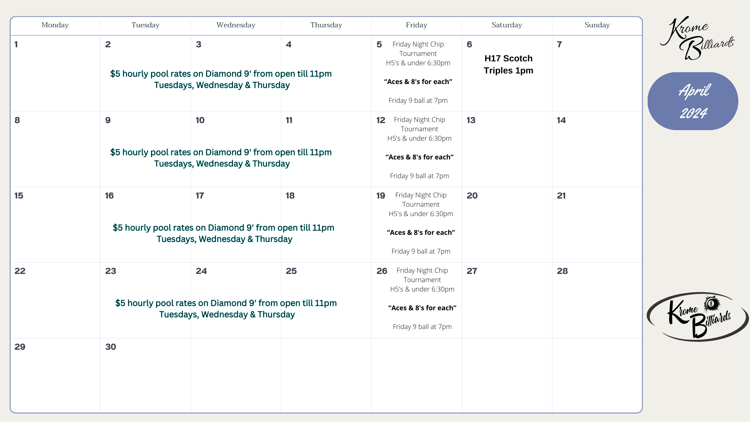Select the Friday column header

(x=416, y=25)
